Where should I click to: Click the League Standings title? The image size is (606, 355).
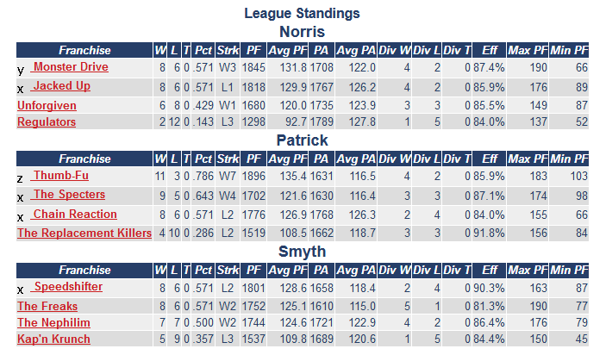coord(302,13)
